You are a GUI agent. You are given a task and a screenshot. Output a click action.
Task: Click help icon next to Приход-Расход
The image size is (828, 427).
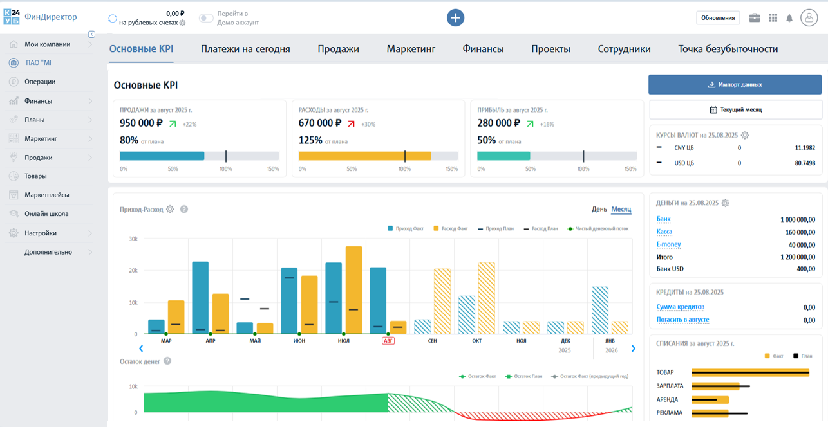184,209
